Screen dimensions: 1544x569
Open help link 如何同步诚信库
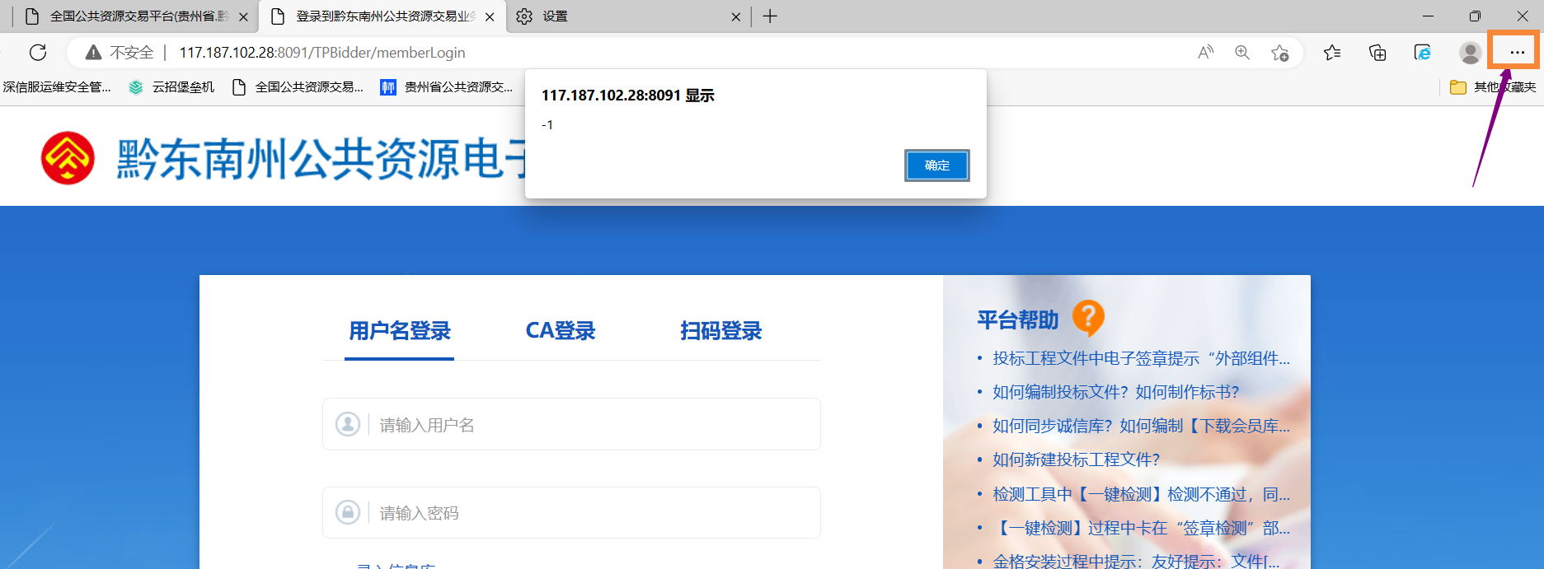coord(1141,426)
